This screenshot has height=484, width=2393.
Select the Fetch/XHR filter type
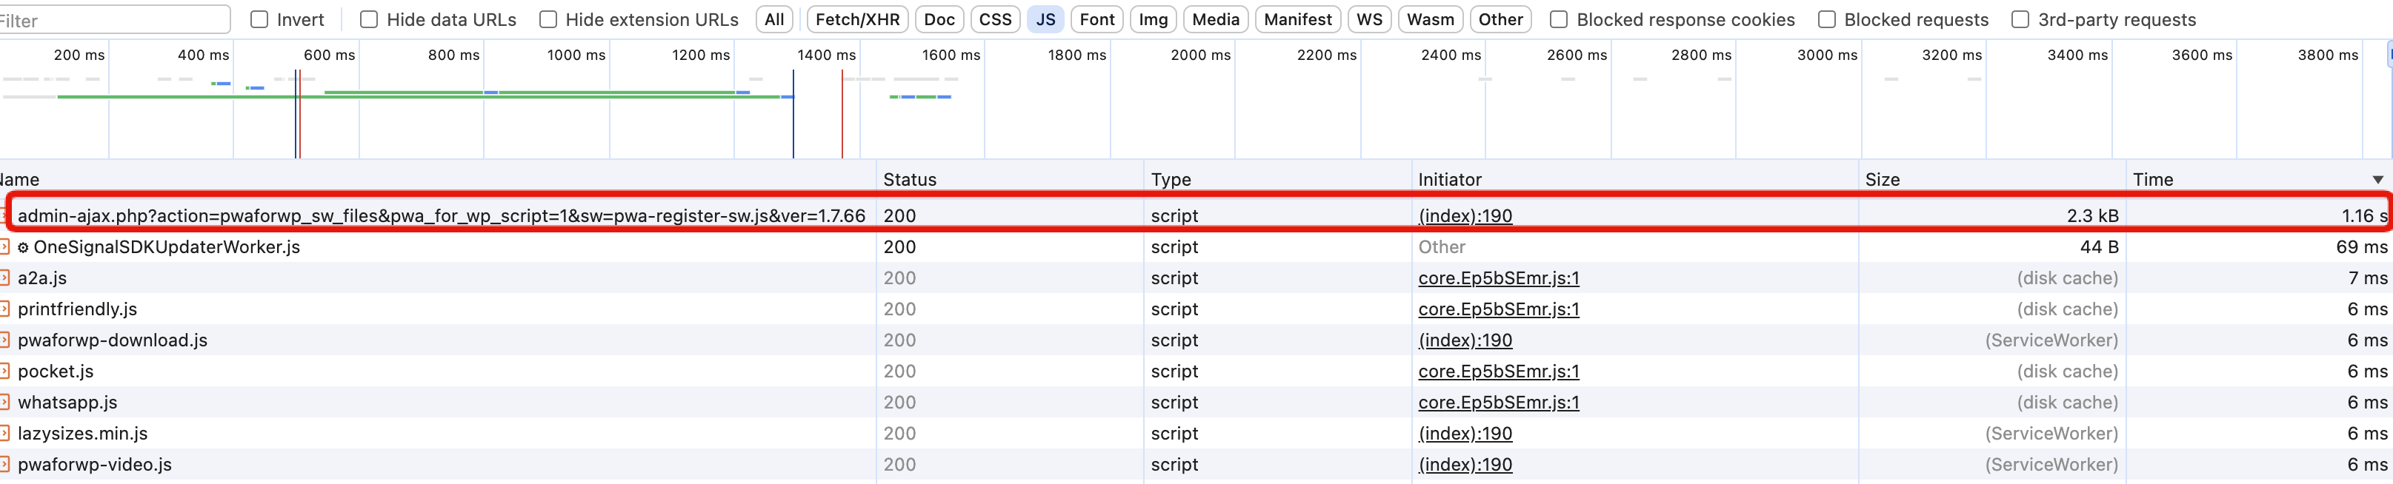(x=856, y=19)
